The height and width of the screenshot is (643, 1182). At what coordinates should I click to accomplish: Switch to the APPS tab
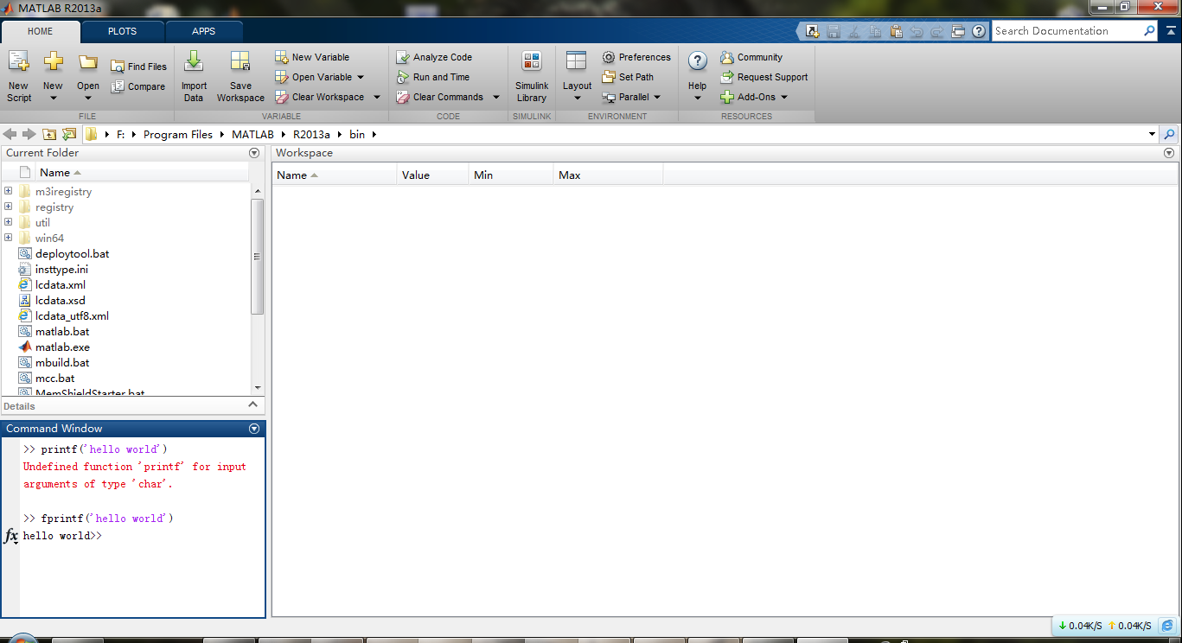pyautogui.click(x=204, y=31)
